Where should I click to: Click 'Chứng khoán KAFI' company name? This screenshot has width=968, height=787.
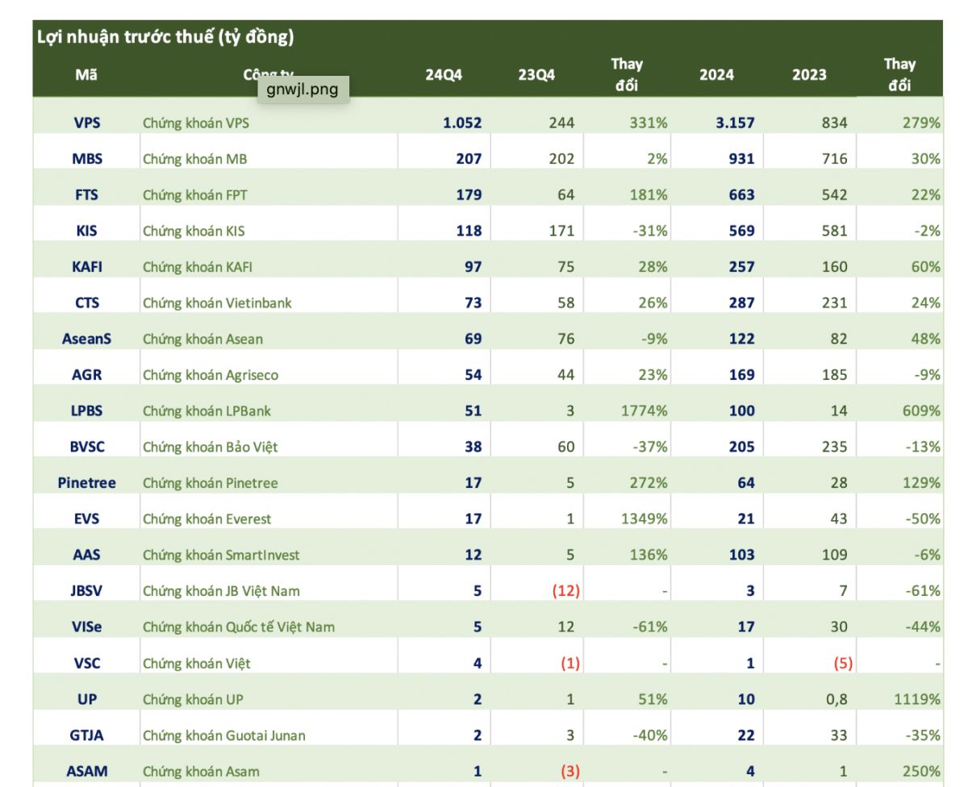pos(197,266)
